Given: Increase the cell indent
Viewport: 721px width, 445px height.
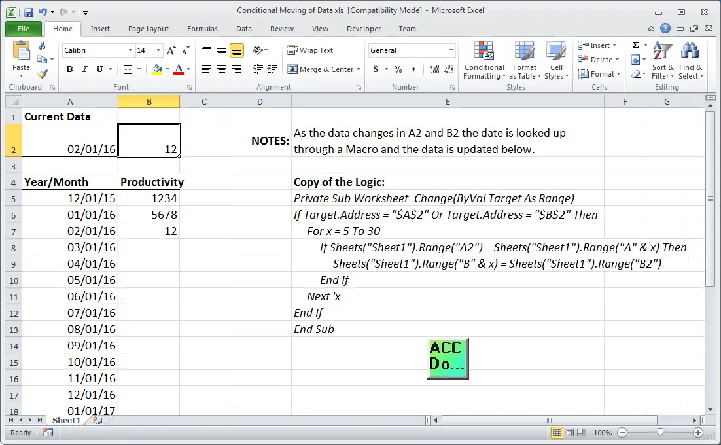Looking at the screenshot, I should click(273, 69).
